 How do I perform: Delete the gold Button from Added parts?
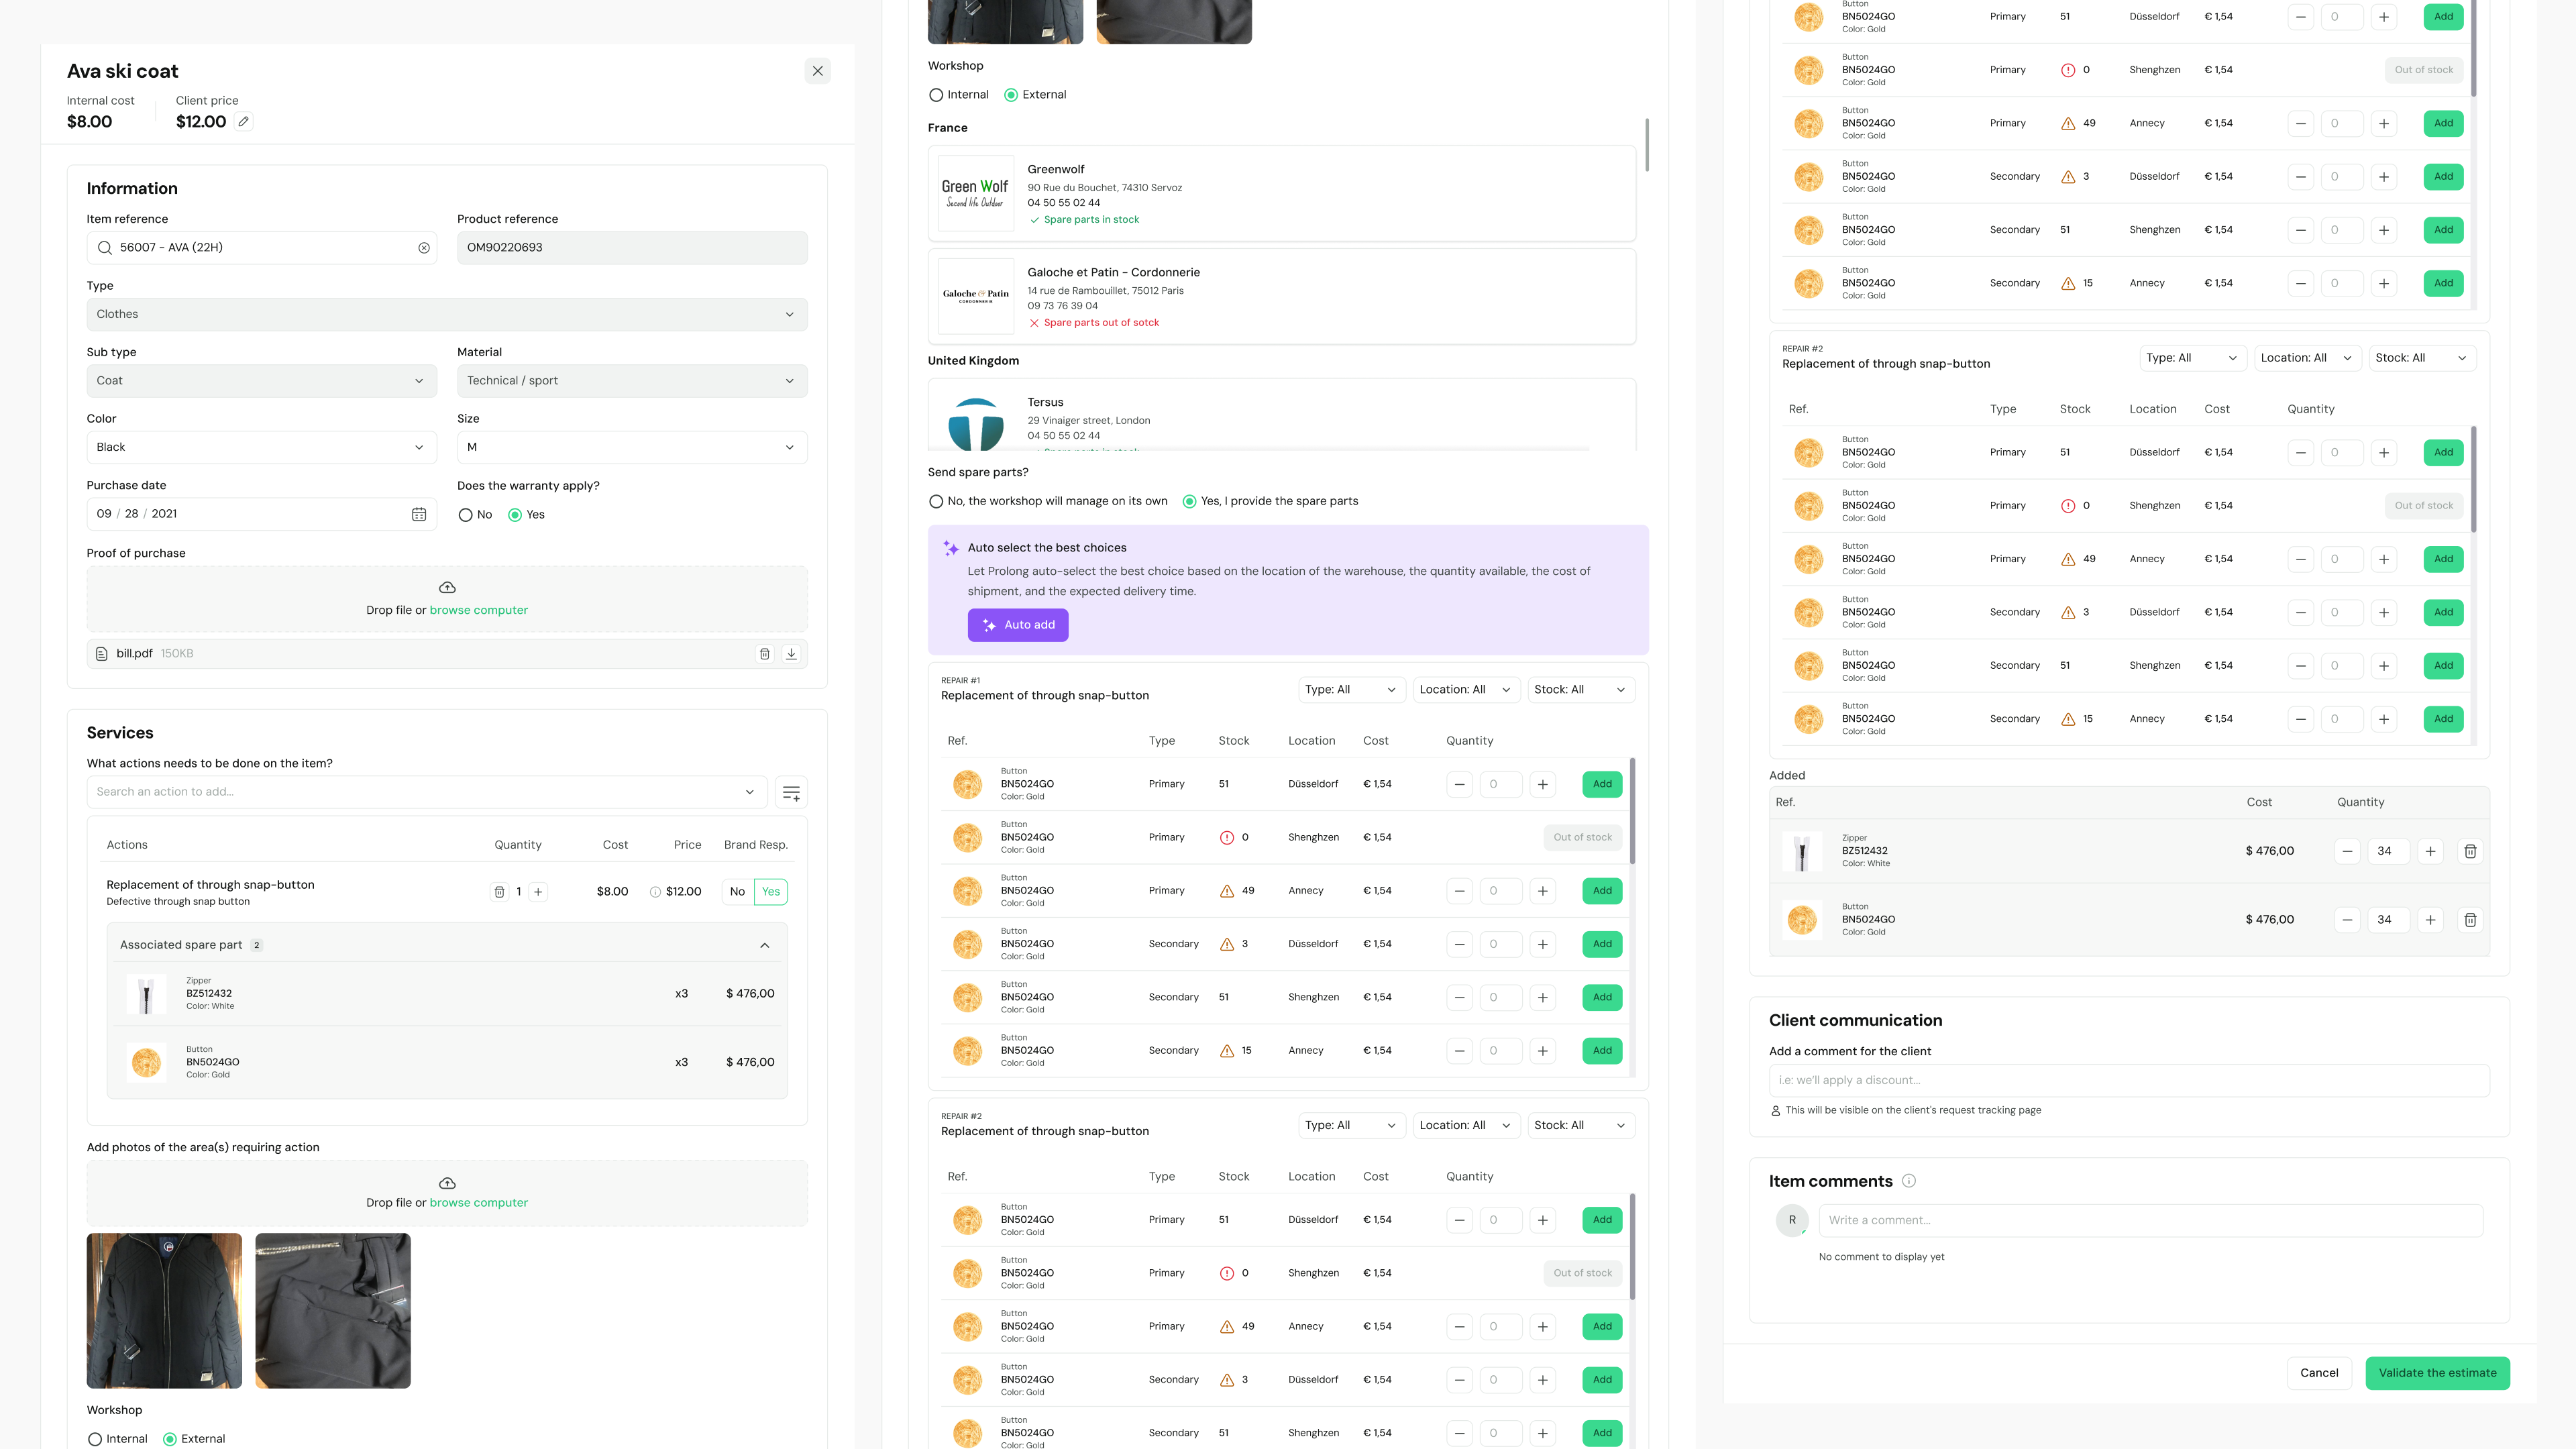(x=2470, y=919)
